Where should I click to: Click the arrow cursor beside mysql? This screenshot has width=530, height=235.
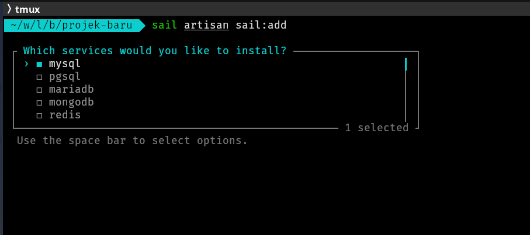click(26, 64)
